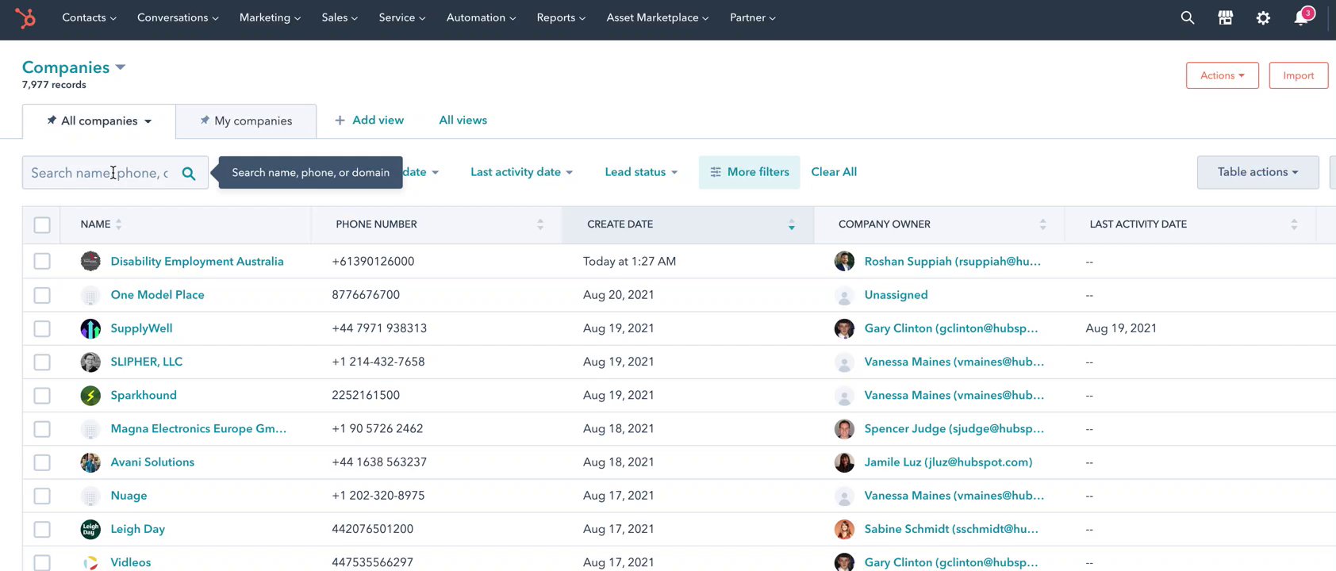The image size is (1336, 571).
Task: Click the Import button
Action: [1299, 75]
